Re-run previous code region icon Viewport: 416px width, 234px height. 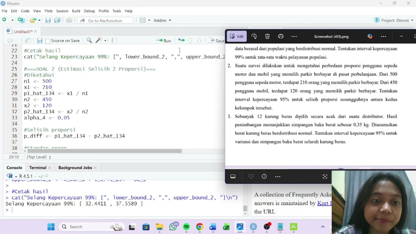tap(181, 40)
